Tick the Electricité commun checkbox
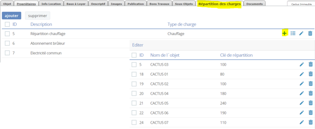The height and width of the screenshot is (129, 315). point(7,53)
